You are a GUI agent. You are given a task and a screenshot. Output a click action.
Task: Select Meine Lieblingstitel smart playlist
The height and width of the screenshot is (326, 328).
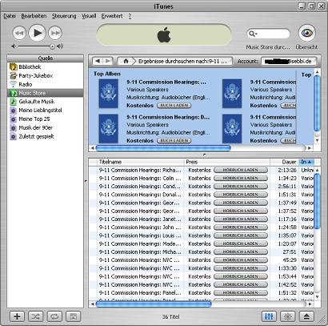45,111
